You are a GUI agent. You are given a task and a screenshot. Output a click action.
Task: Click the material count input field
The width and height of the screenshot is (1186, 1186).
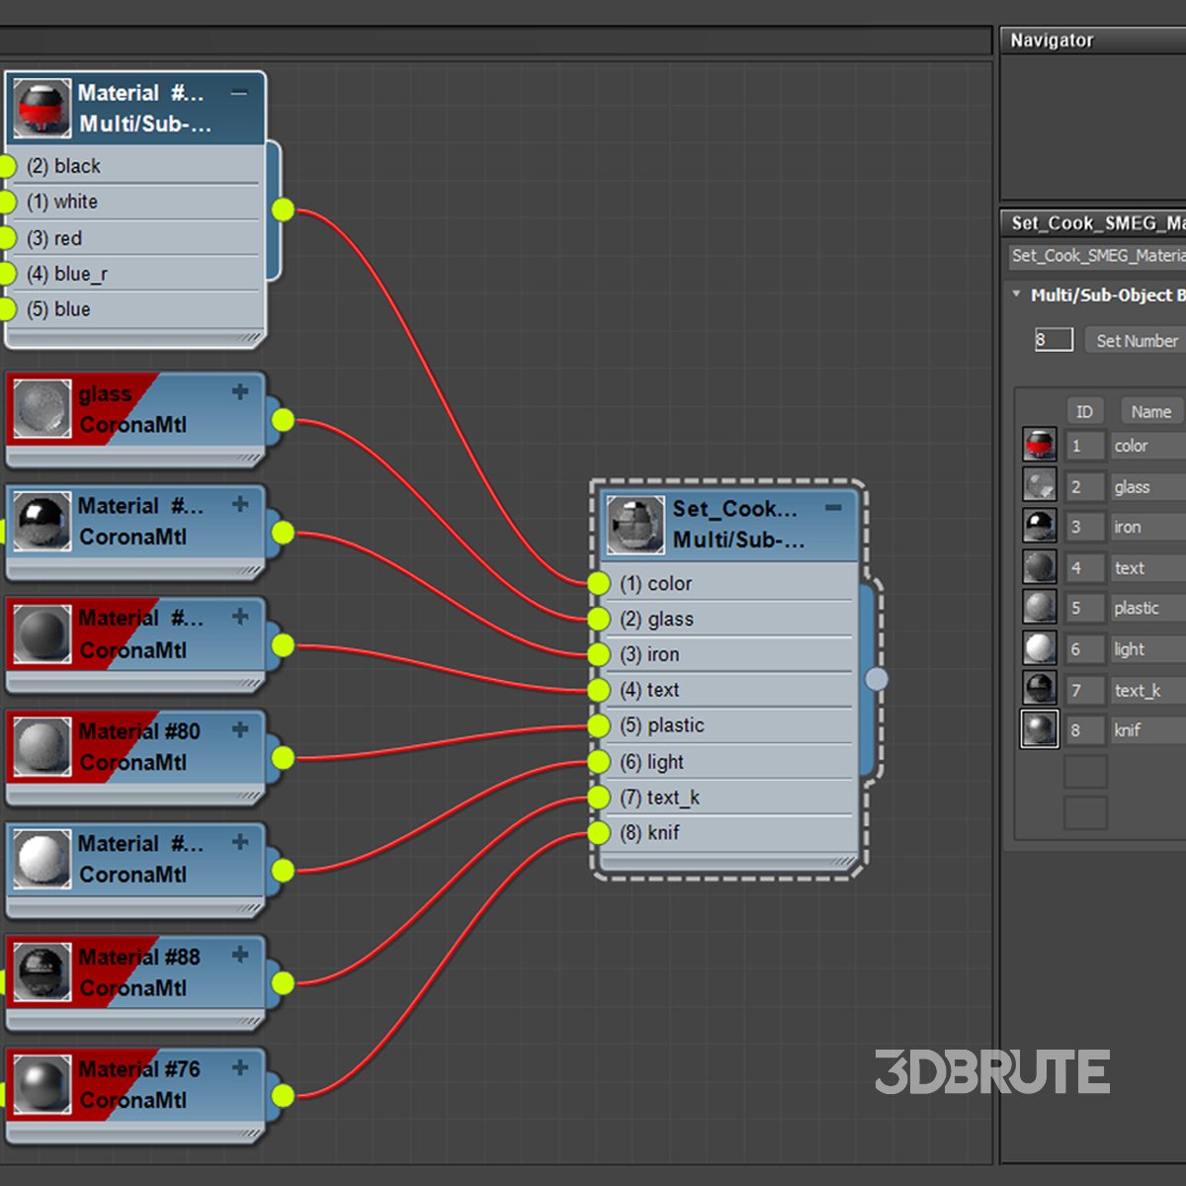coord(1053,340)
